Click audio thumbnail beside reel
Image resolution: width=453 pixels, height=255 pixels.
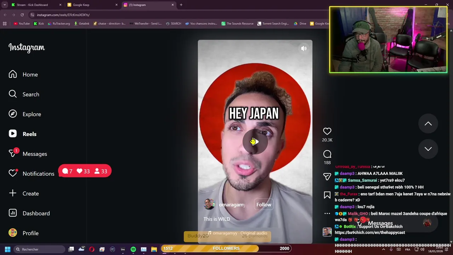327,232
